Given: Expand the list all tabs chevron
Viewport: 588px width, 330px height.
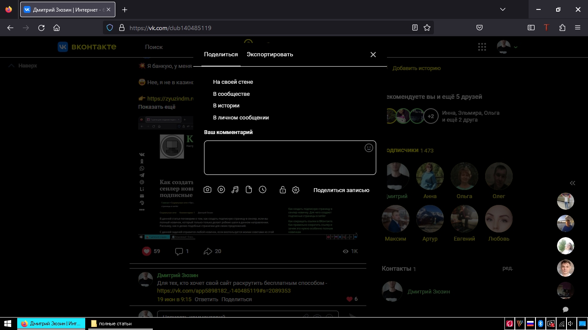Looking at the screenshot, I should pyautogui.click(x=502, y=9).
